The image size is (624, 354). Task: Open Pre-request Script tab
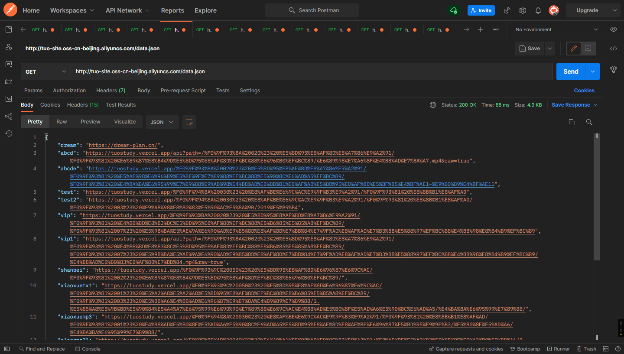point(183,91)
